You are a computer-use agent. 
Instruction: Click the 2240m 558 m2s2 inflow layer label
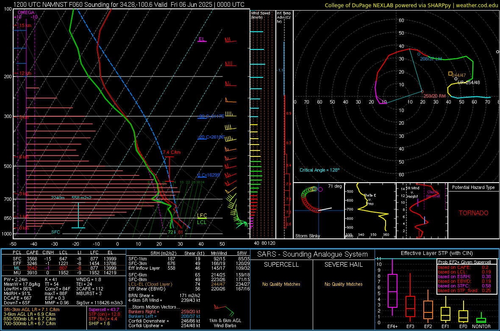(71, 198)
